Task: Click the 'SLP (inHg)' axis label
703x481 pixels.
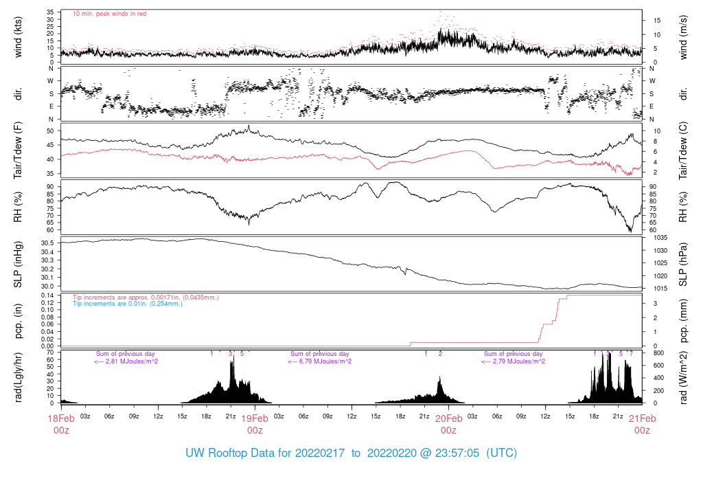Action: (x=18, y=265)
